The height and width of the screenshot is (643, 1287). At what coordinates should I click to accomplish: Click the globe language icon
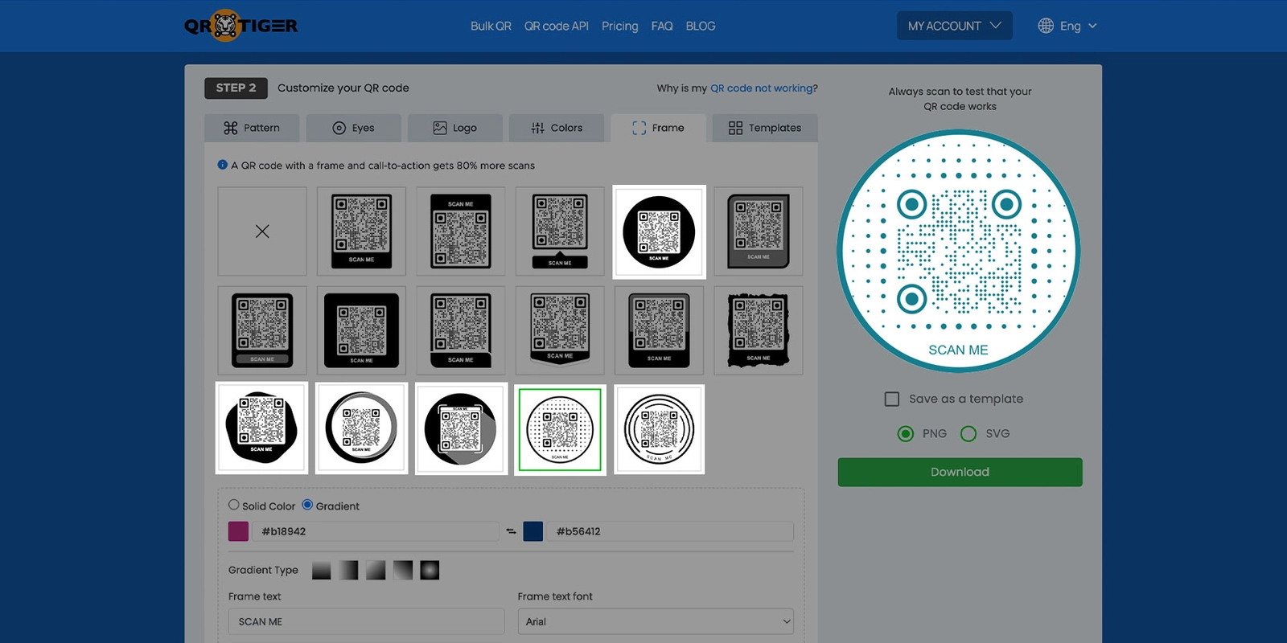[x=1046, y=26]
